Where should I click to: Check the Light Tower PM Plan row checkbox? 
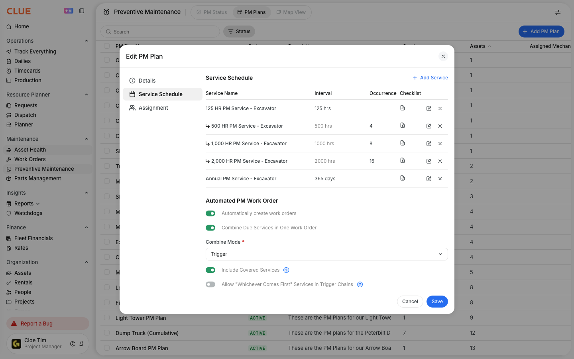coord(107,318)
